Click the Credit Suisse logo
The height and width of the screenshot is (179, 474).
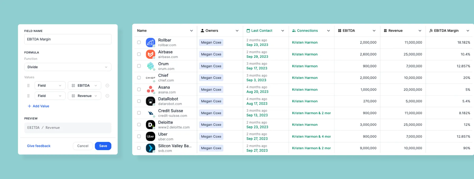150,113
